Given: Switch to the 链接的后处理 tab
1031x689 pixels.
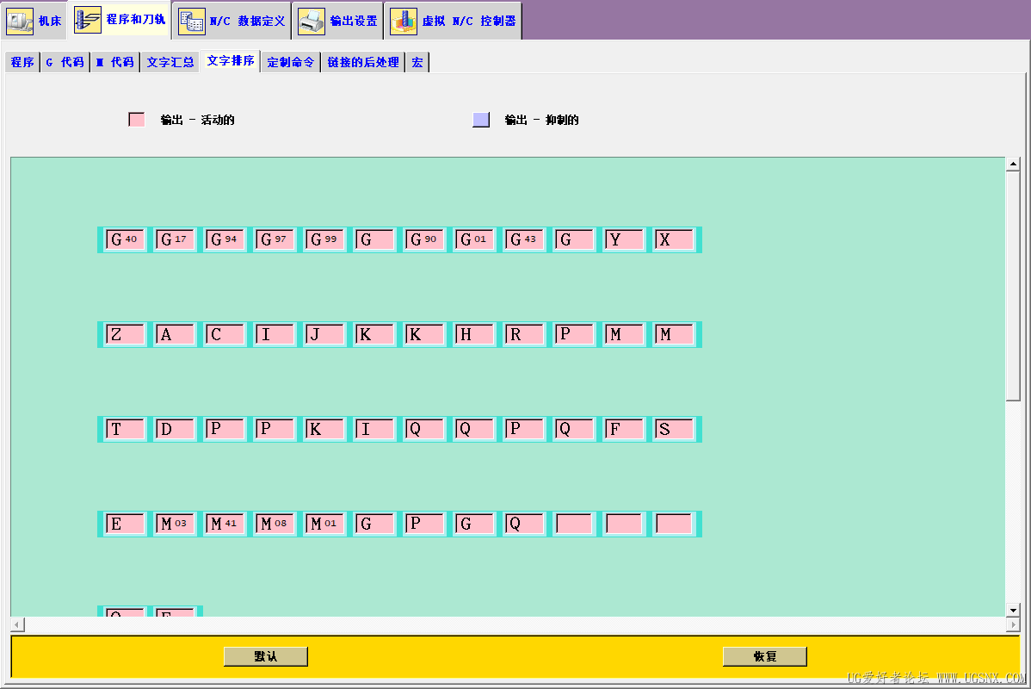Looking at the screenshot, I should pyautogui.click(x=363, y=63).
